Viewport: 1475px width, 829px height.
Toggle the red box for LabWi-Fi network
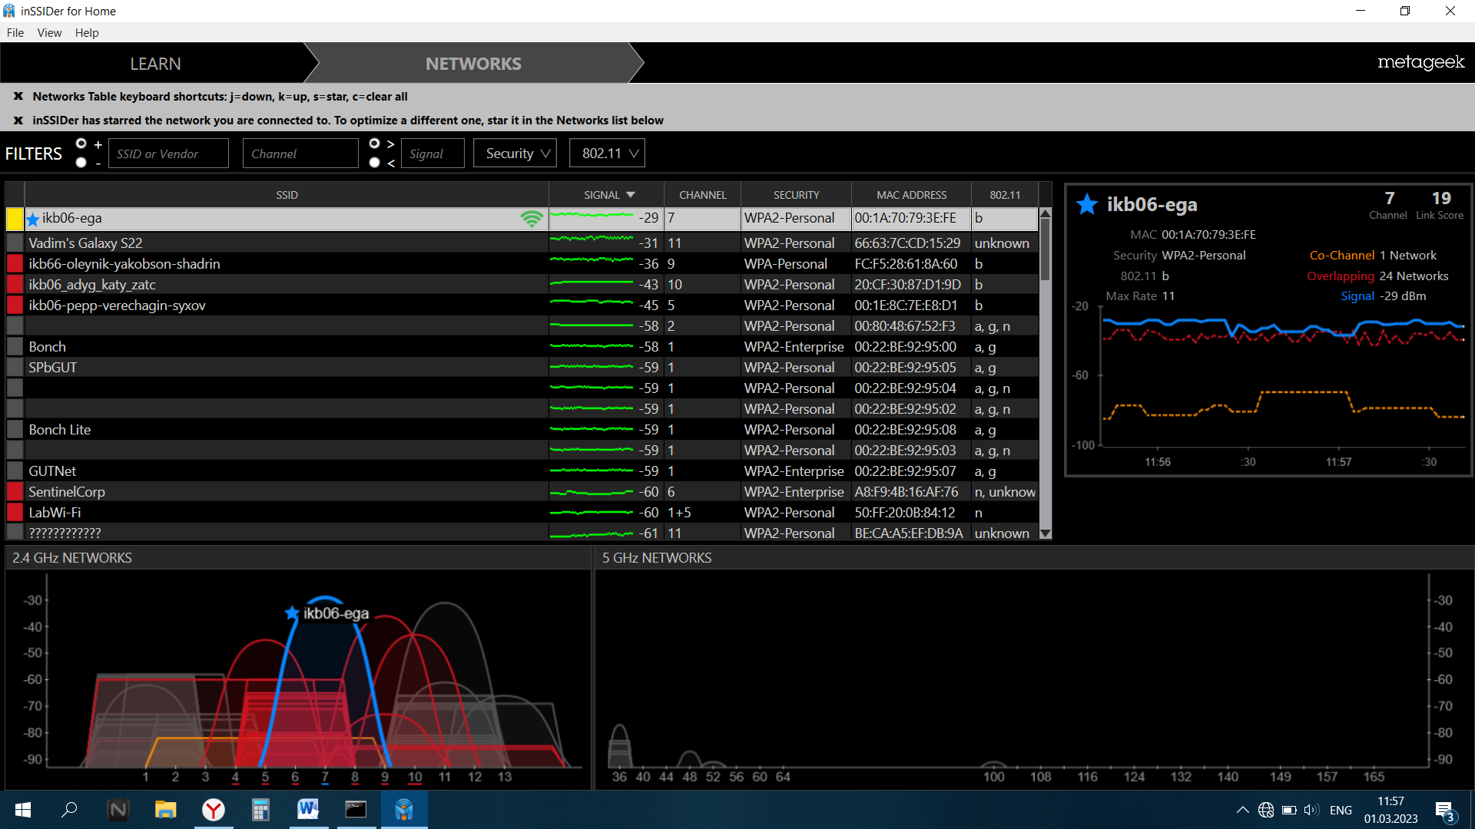pos(15,513)
